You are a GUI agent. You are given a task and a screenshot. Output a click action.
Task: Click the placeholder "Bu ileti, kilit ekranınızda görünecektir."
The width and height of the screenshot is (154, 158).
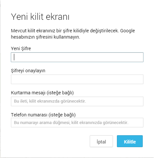(50, 101)
